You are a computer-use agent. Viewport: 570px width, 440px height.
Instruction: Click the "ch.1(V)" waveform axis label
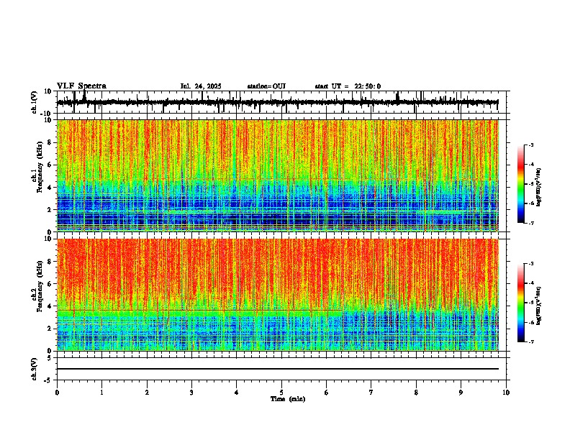[x=35, y=102]
